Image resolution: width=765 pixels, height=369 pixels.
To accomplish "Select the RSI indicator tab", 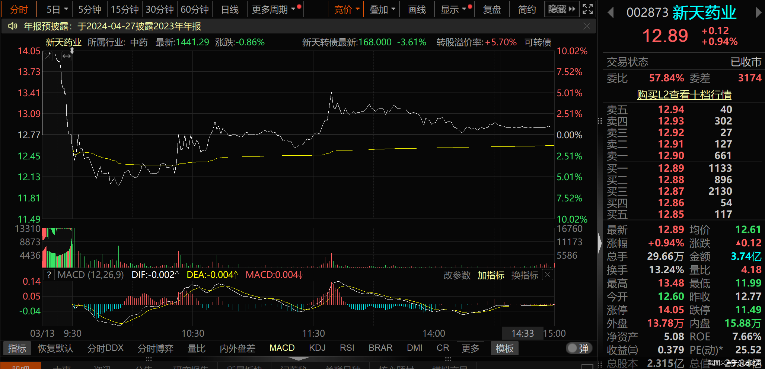I will tap(347, 348).
